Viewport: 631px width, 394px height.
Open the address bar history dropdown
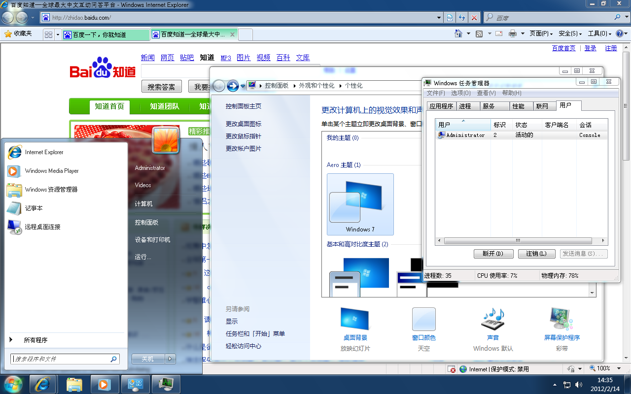(x=439, y=18)
